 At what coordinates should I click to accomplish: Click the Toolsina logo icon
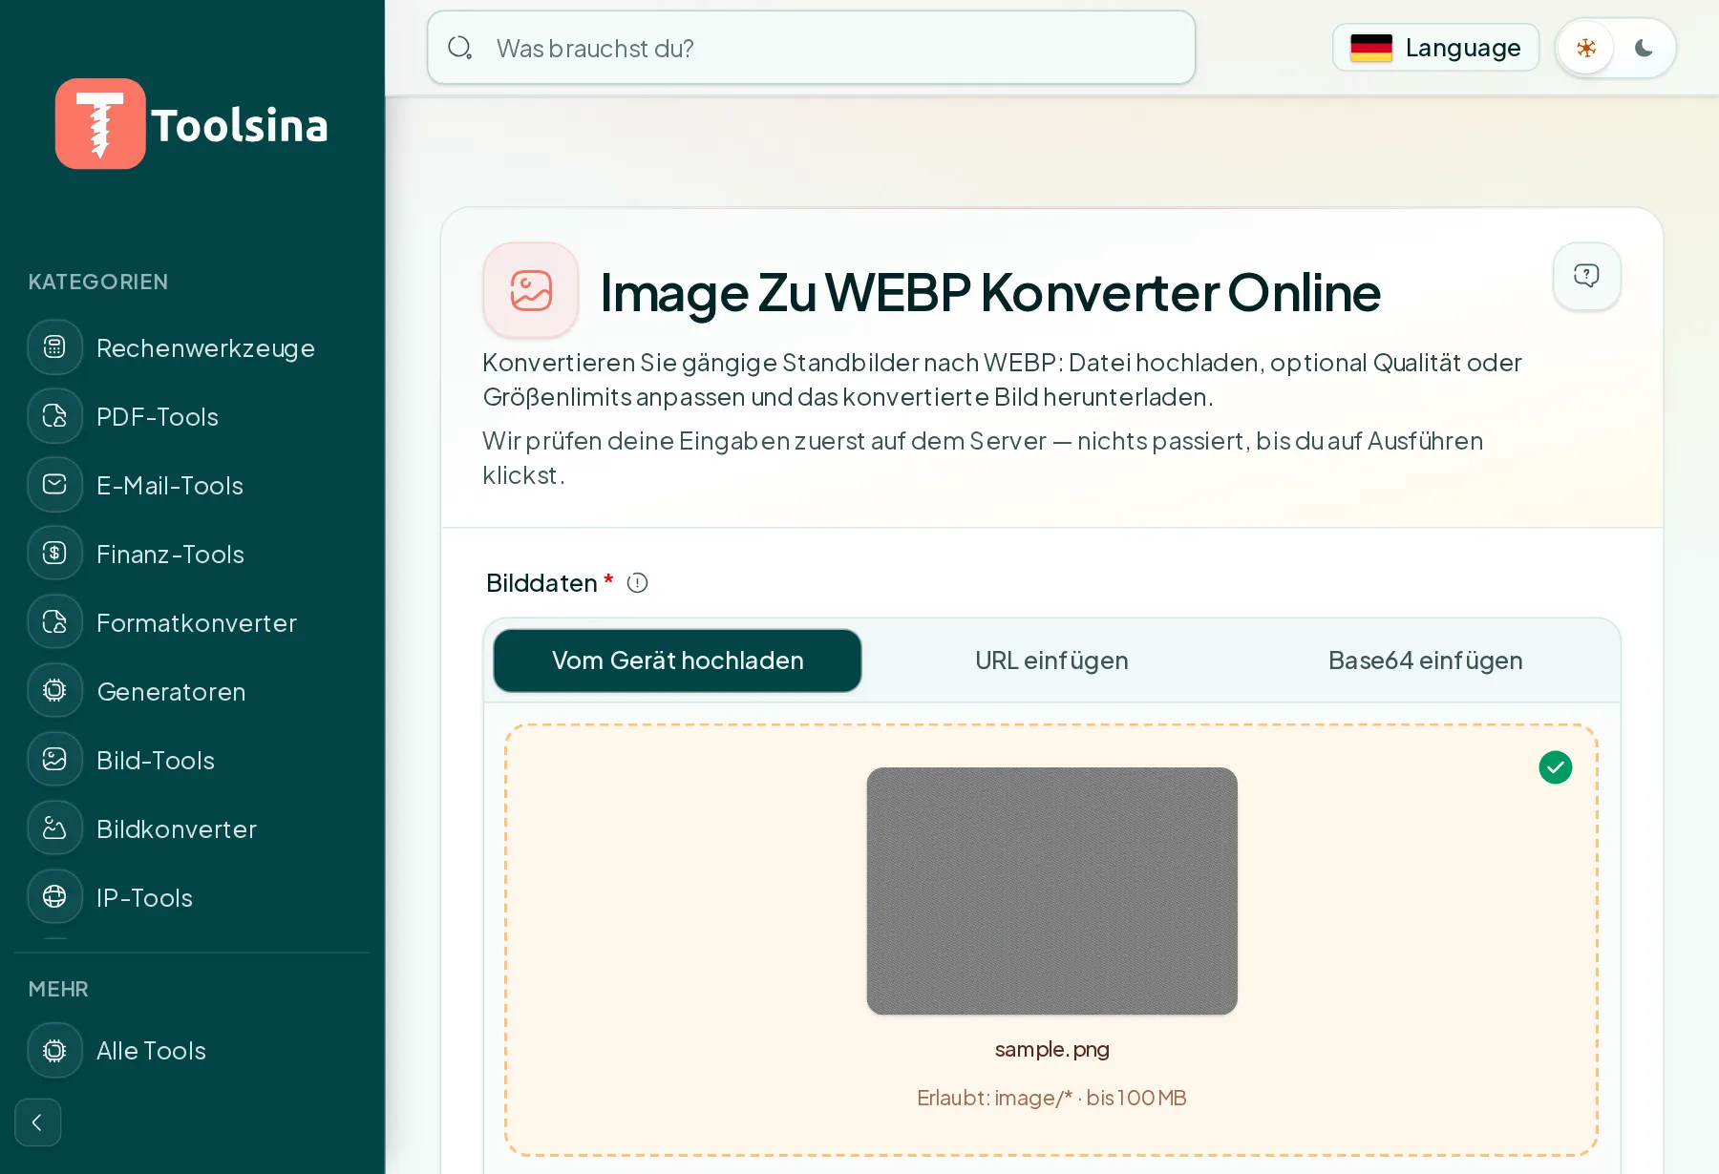click(x=100, y=124)
